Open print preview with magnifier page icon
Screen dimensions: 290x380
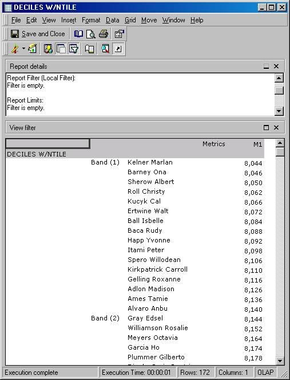point(91,34)
